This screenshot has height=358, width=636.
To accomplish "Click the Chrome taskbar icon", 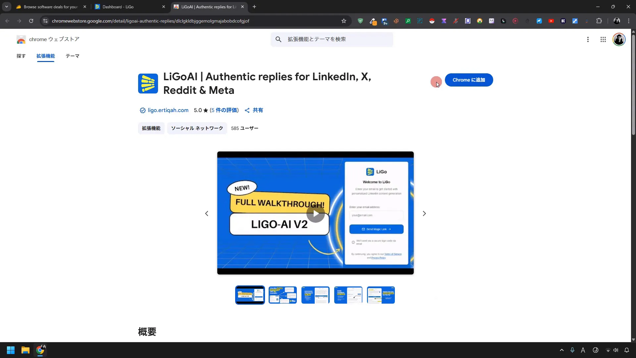I will [x=40, y=350].
